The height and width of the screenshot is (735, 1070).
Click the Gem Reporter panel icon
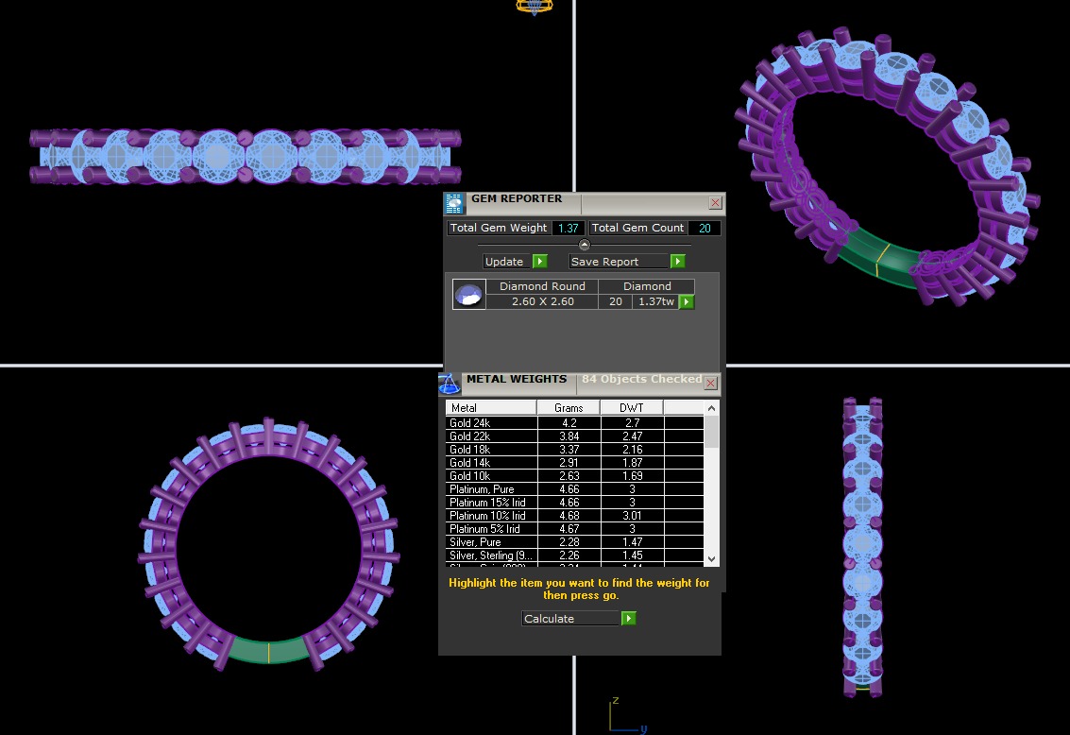[x=454, y=203]
